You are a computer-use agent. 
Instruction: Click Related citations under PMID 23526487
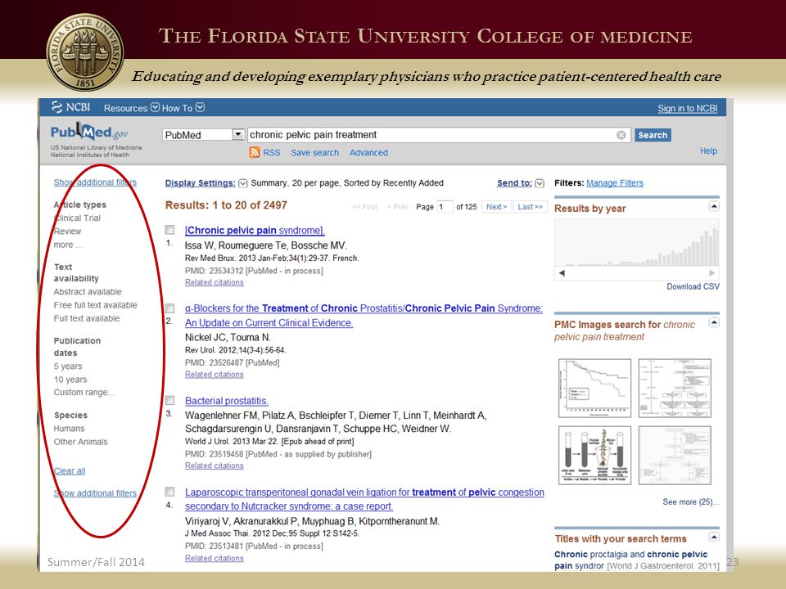(214, 374)
